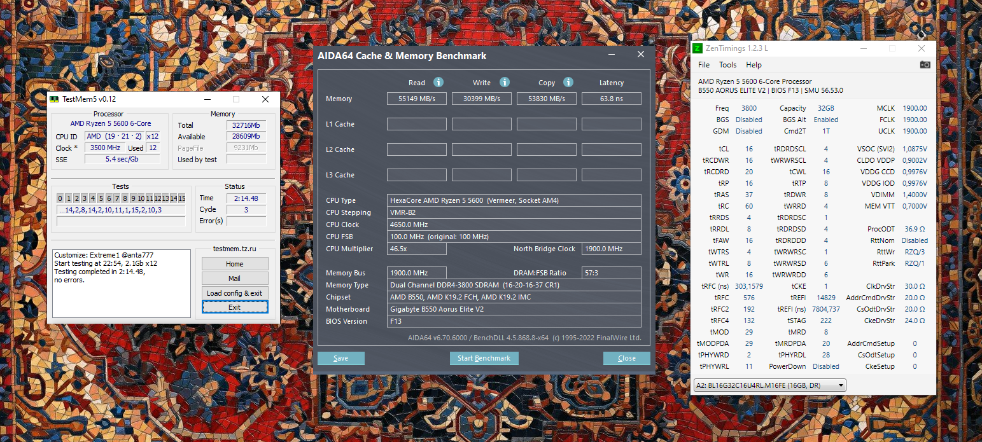Click the tREFI 14829 value
The image size is (982, 442).
point(826,298)
